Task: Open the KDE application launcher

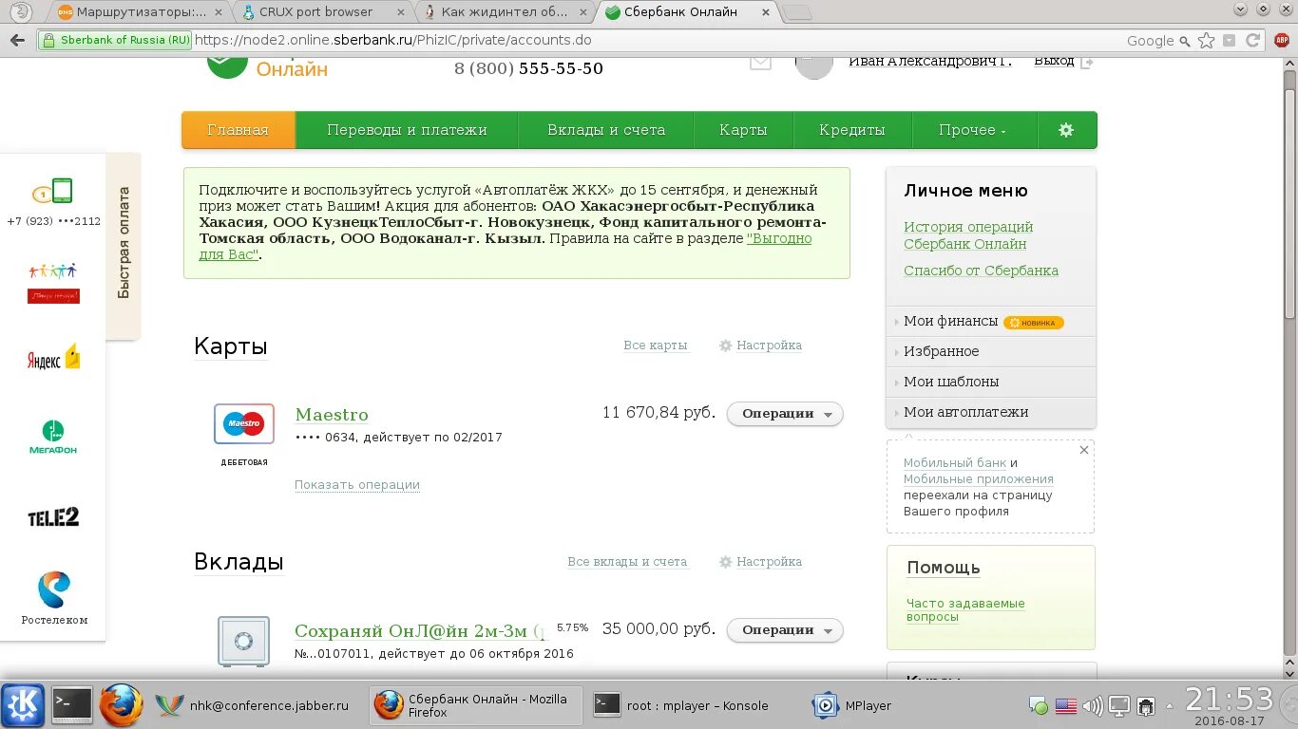Action: point(23,705)
